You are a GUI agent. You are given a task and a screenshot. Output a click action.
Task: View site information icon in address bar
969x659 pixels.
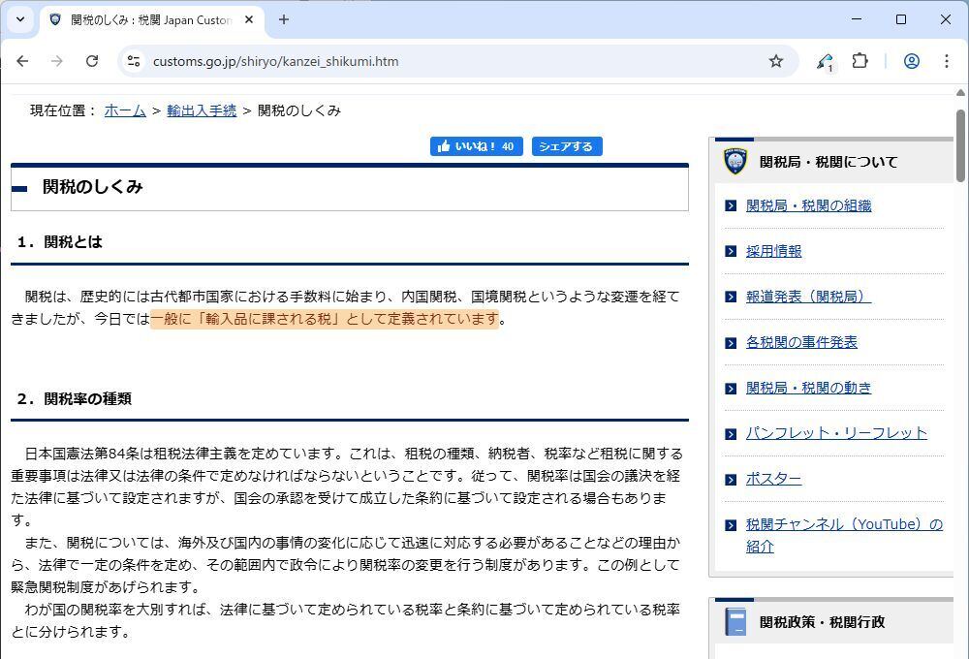coord(134,61)
